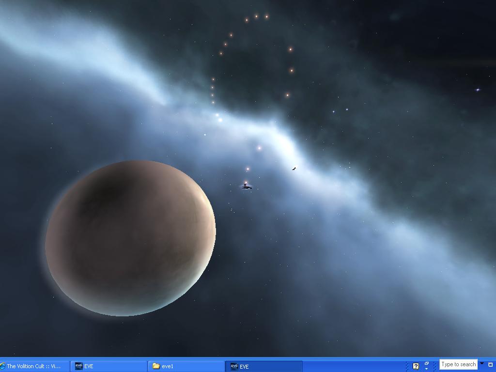Image resolution: width=496 pixels, height=372 pixels.
Task: Open the eve1 folder taskbar button
Action: pyautogui.click(x=186, y=366)
